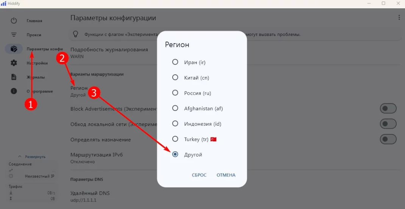Click the power icon beside Главная
The image size is (405, 209).
point(14,21)
